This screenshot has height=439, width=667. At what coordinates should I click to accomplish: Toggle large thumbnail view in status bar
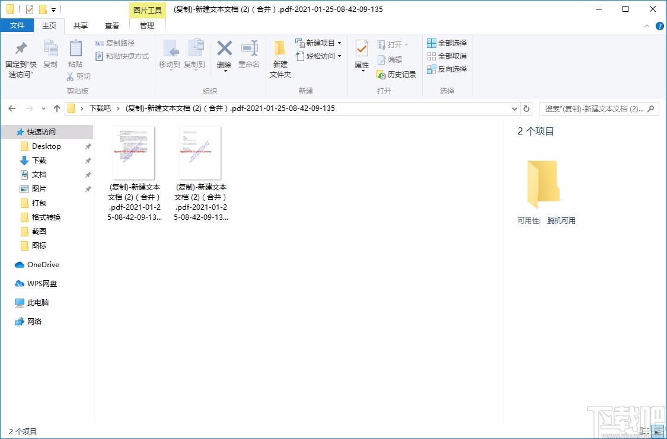click(658, 431)
